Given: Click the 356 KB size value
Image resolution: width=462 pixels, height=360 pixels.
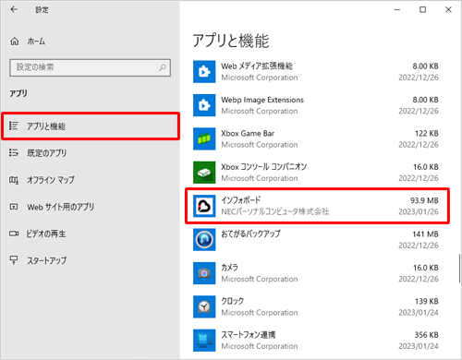Looking at the screenshot, I should 427,335.
